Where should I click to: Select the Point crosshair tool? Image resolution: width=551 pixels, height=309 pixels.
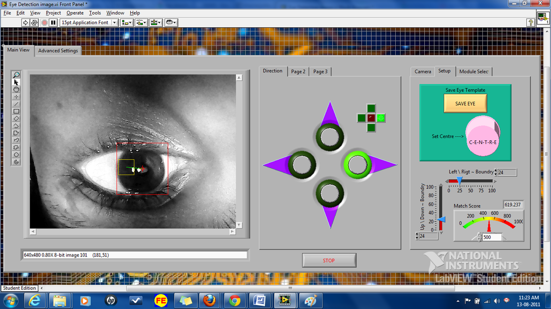(x=16, y=97)
